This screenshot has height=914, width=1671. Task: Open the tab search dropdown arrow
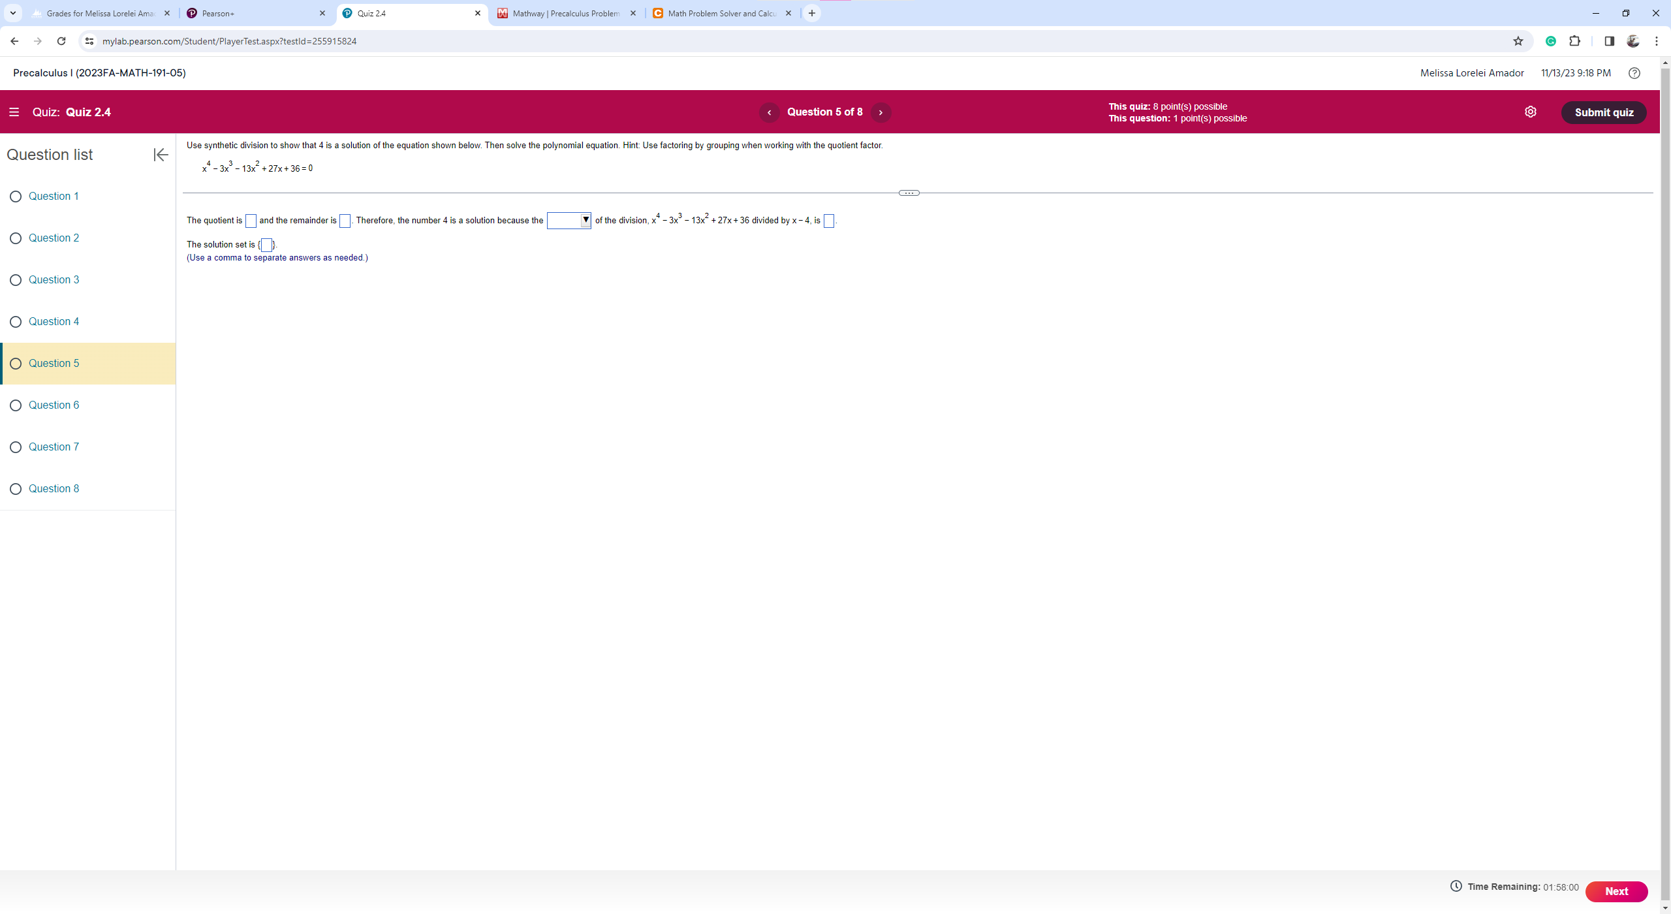tap(12, 13)
